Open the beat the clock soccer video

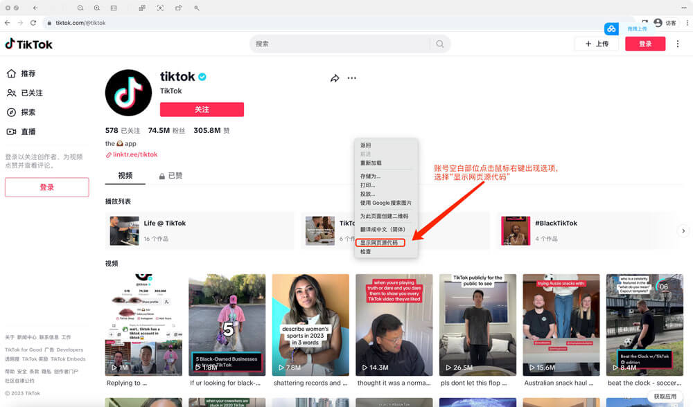644,325
